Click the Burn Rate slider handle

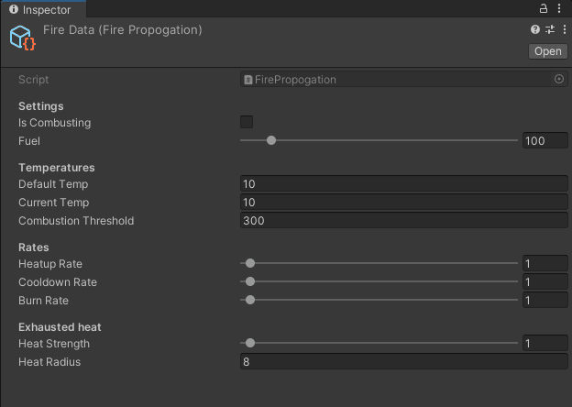pyautogui.click(x=250, y=300)
